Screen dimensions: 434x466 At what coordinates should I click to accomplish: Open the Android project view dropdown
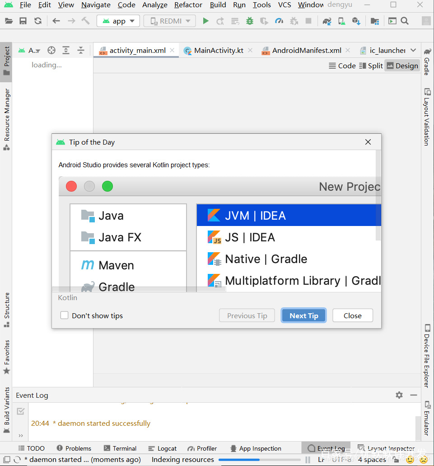tap(29, 51)
